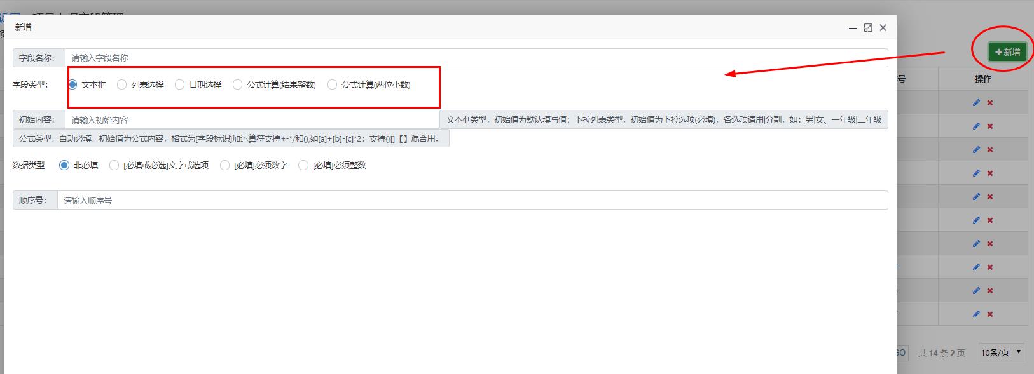The height and width of the screenshot is (374, 1034).
Task: Click the 字段类型 label
Action: point(30,84)
